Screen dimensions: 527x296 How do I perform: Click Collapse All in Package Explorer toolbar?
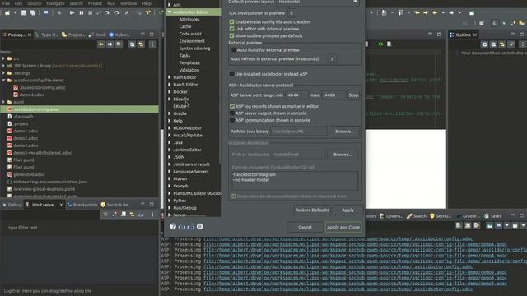[x=132, y=44]
